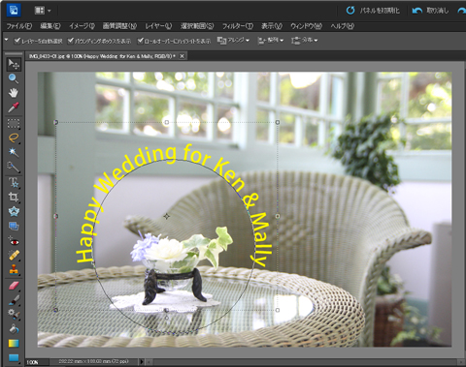Select the Zoom magnifier tool
This screenshot has height=367, width=466.
pos(14,78)
